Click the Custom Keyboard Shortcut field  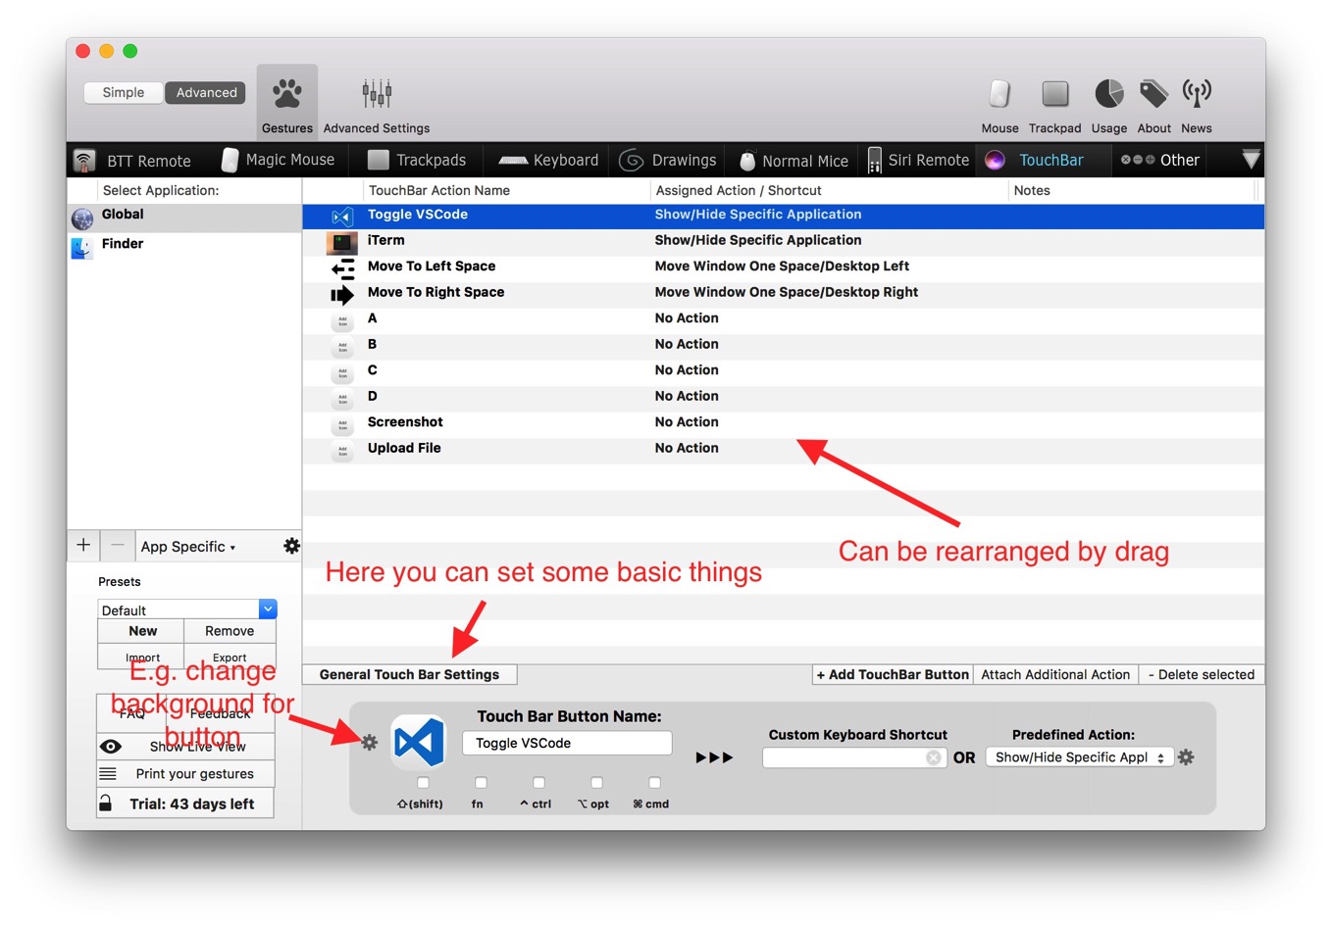[854, 757]
